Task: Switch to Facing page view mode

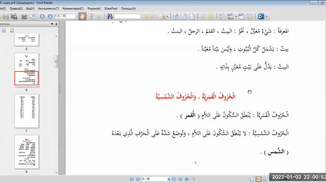Action: (x=265, y=179)
